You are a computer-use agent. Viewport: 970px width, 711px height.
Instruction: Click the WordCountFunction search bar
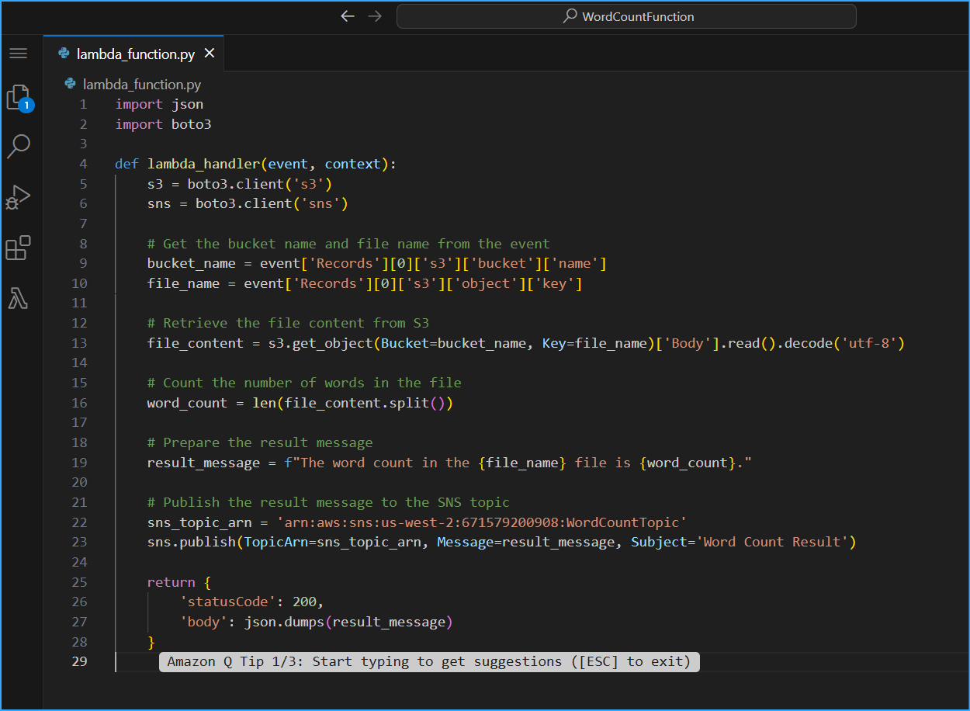coord(625,16)
